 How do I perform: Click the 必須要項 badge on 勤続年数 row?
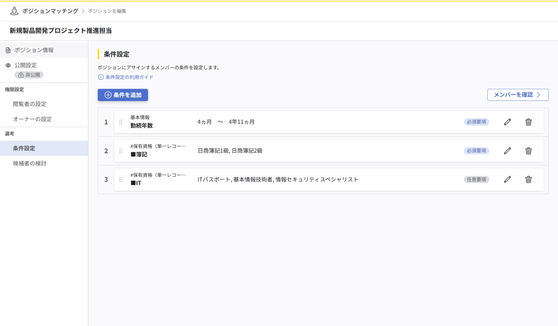pyautogui.click(x=476, y=122)
